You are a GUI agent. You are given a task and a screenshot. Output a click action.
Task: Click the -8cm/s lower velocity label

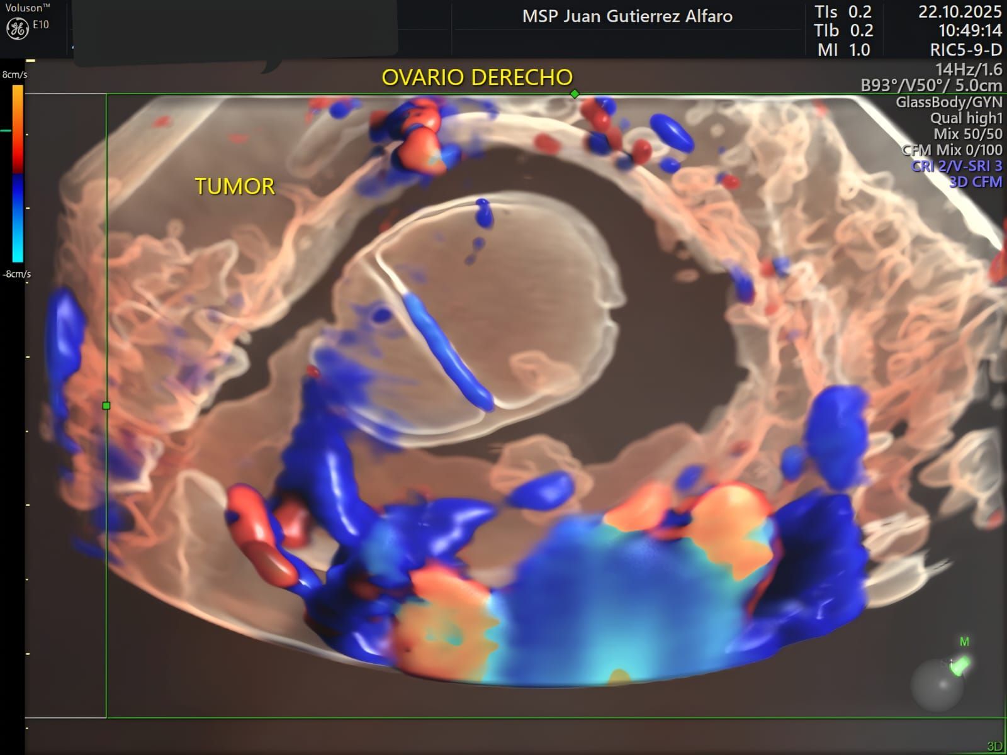(x=16, y=274)
